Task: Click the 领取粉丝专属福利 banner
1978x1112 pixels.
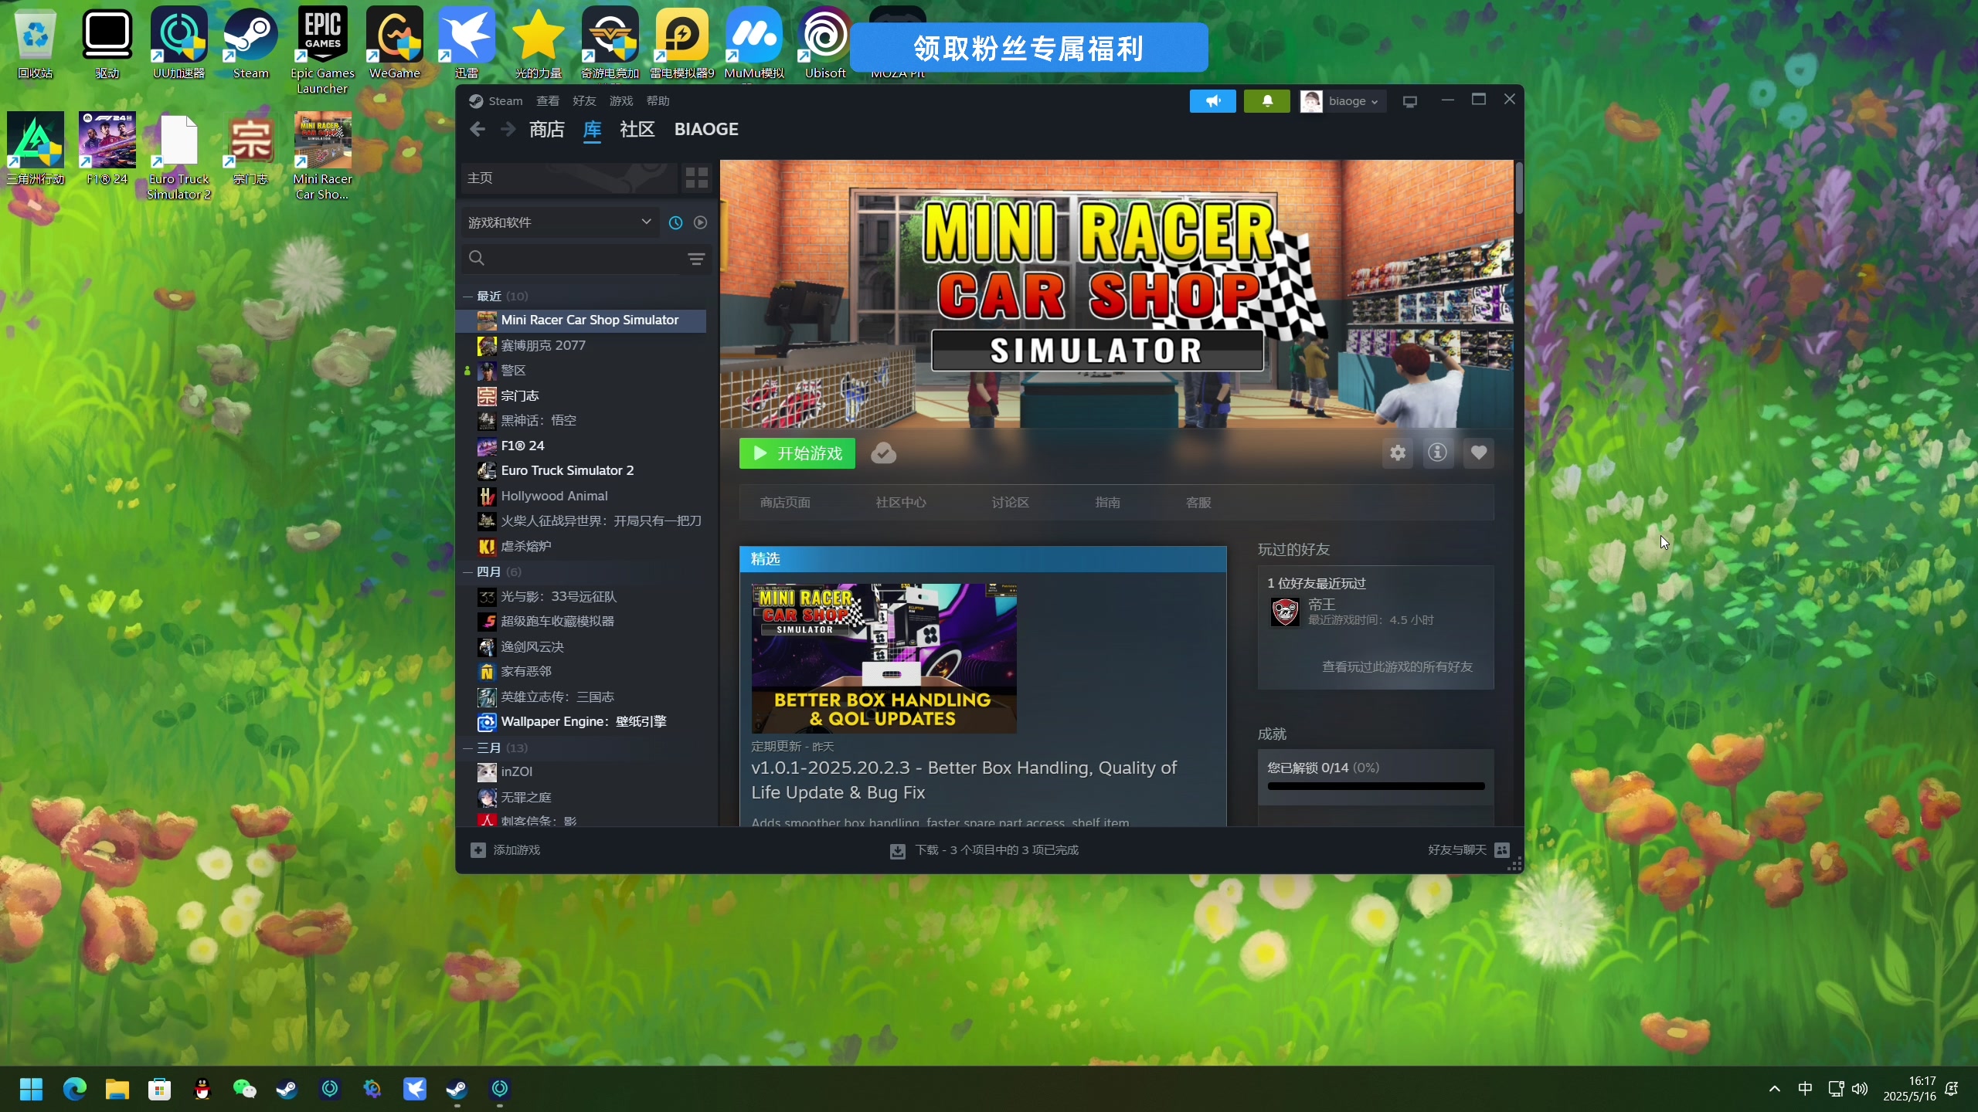Action: [1028, 48]
